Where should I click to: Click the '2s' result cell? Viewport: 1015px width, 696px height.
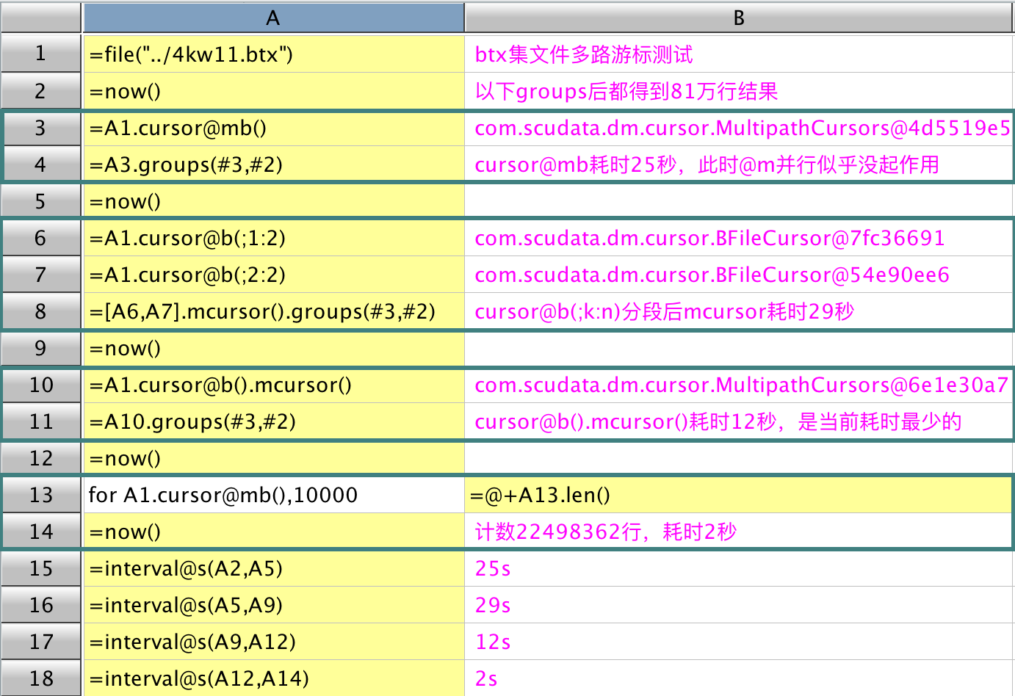(x=740, y=678)
